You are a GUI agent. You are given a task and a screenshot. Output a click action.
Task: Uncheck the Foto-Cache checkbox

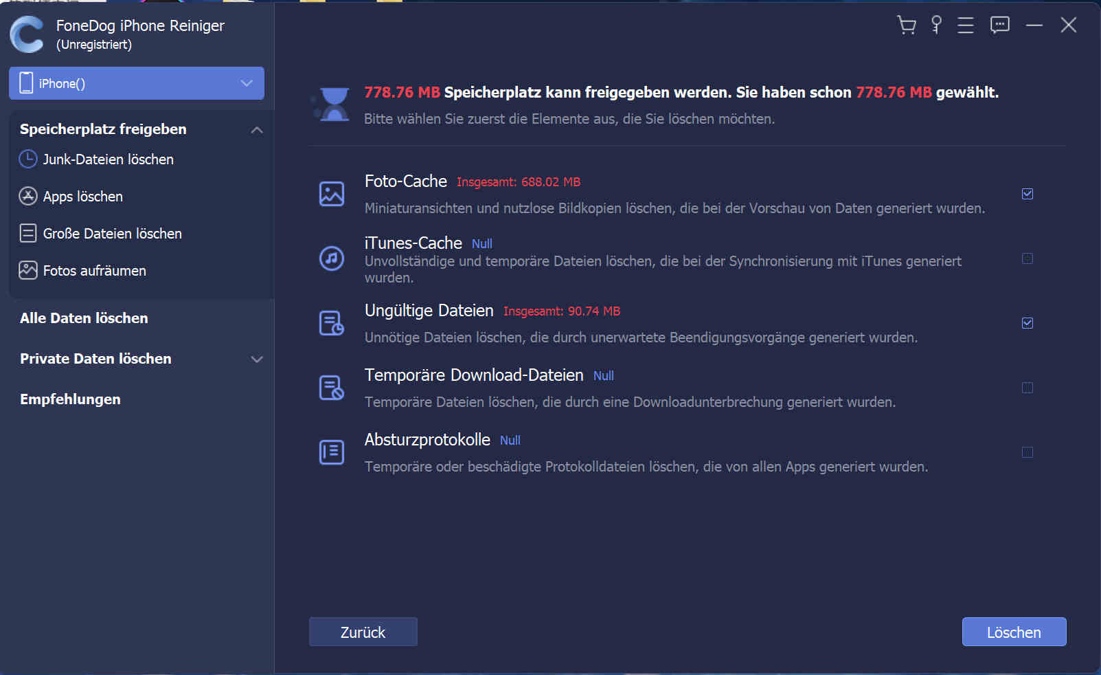point(1028,194)
